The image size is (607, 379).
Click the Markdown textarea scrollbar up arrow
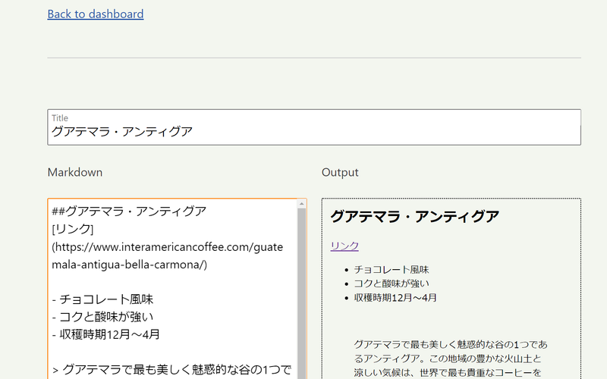[302, 204]
